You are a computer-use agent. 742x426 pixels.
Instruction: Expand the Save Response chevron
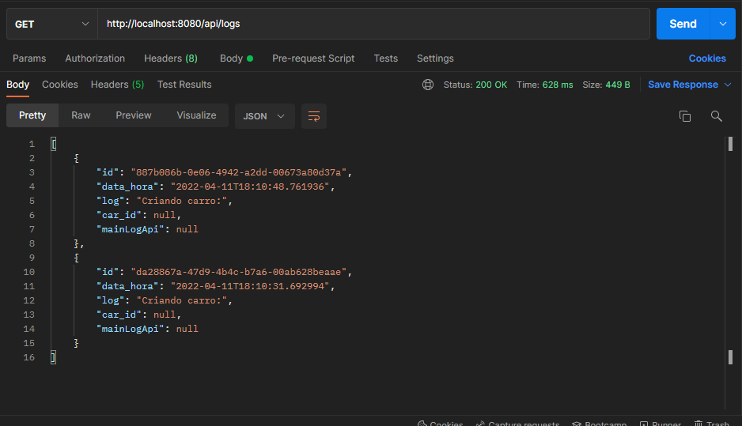tap(728, 85)
